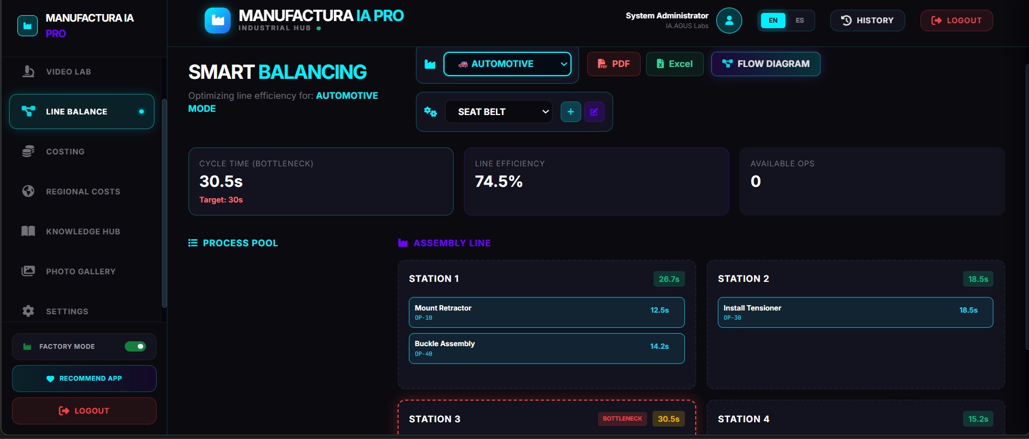1029x439 pixels.
Task: Click the purple edit icon beside SEAT BELT
Action: 594,112
